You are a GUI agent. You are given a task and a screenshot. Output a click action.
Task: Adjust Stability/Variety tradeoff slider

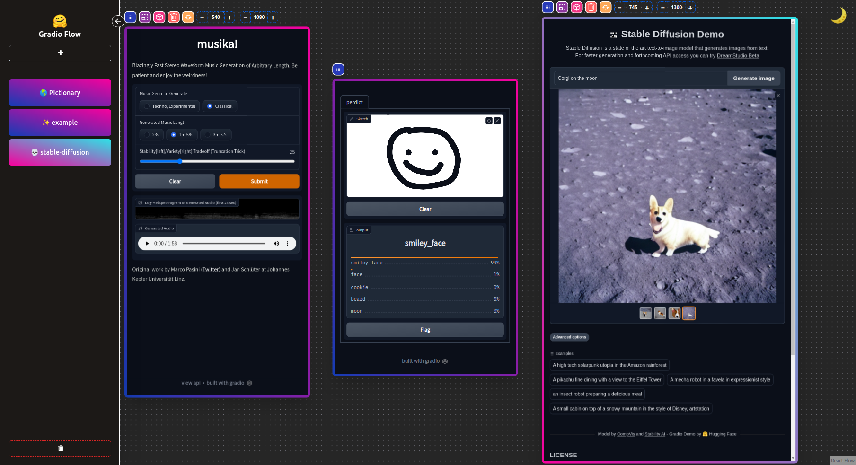217,161
